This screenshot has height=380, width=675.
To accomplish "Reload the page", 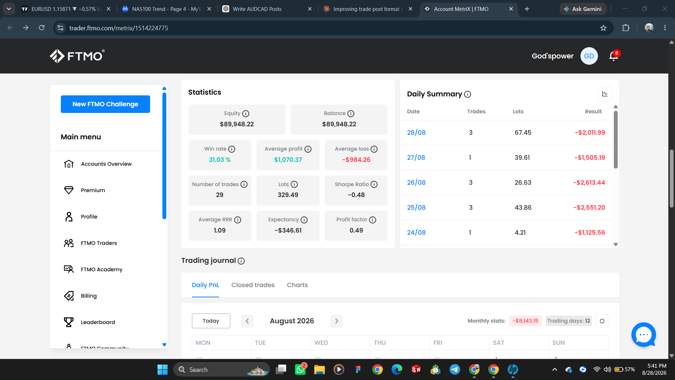I will tap(41, 28).
